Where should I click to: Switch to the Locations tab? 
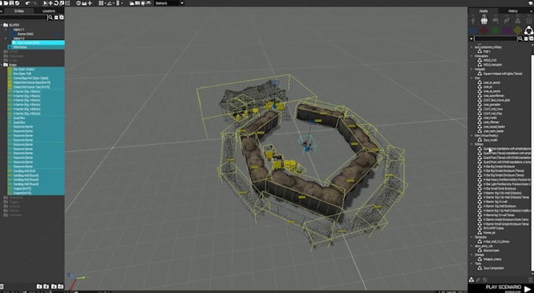point(49,11)
